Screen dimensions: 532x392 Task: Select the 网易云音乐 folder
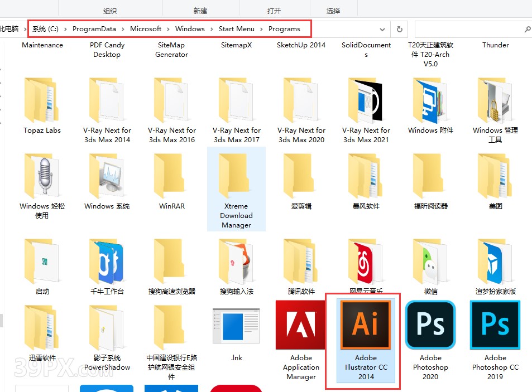pos(366,259)
